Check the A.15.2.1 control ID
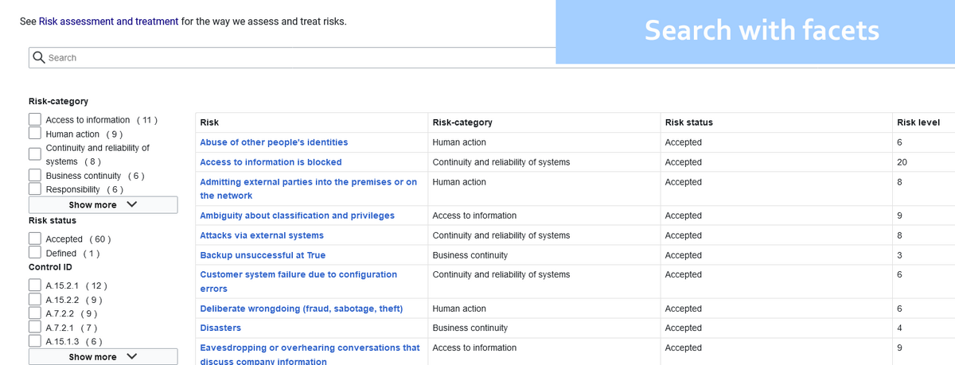The image size is (955, 365). tap(35, 285)
